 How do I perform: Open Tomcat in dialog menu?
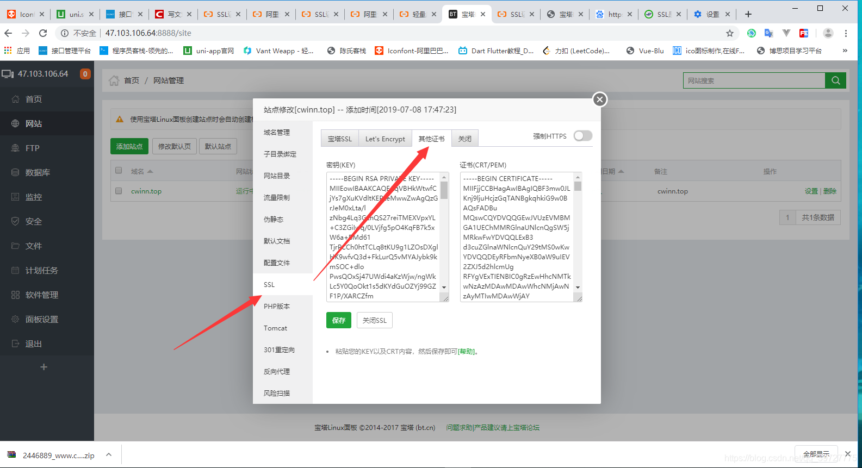tap(283, 328)
